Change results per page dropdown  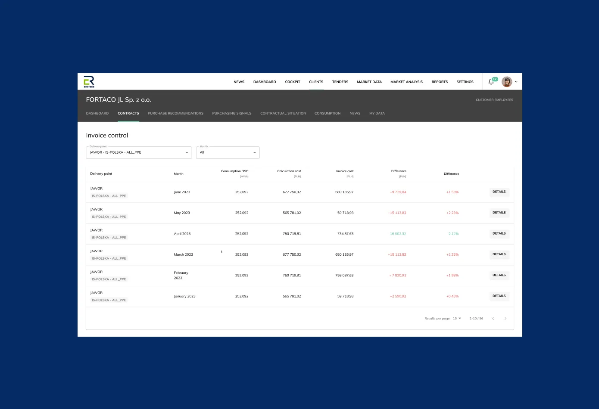(457, 319)
